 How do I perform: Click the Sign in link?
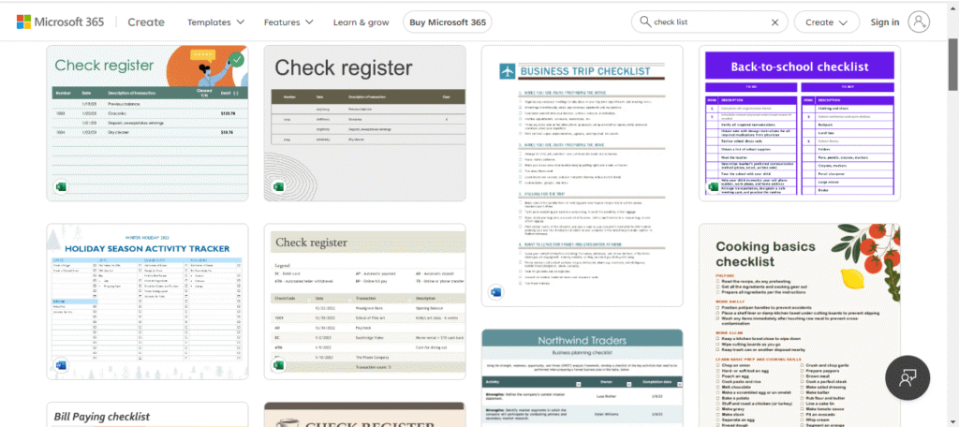coord(884,22)
